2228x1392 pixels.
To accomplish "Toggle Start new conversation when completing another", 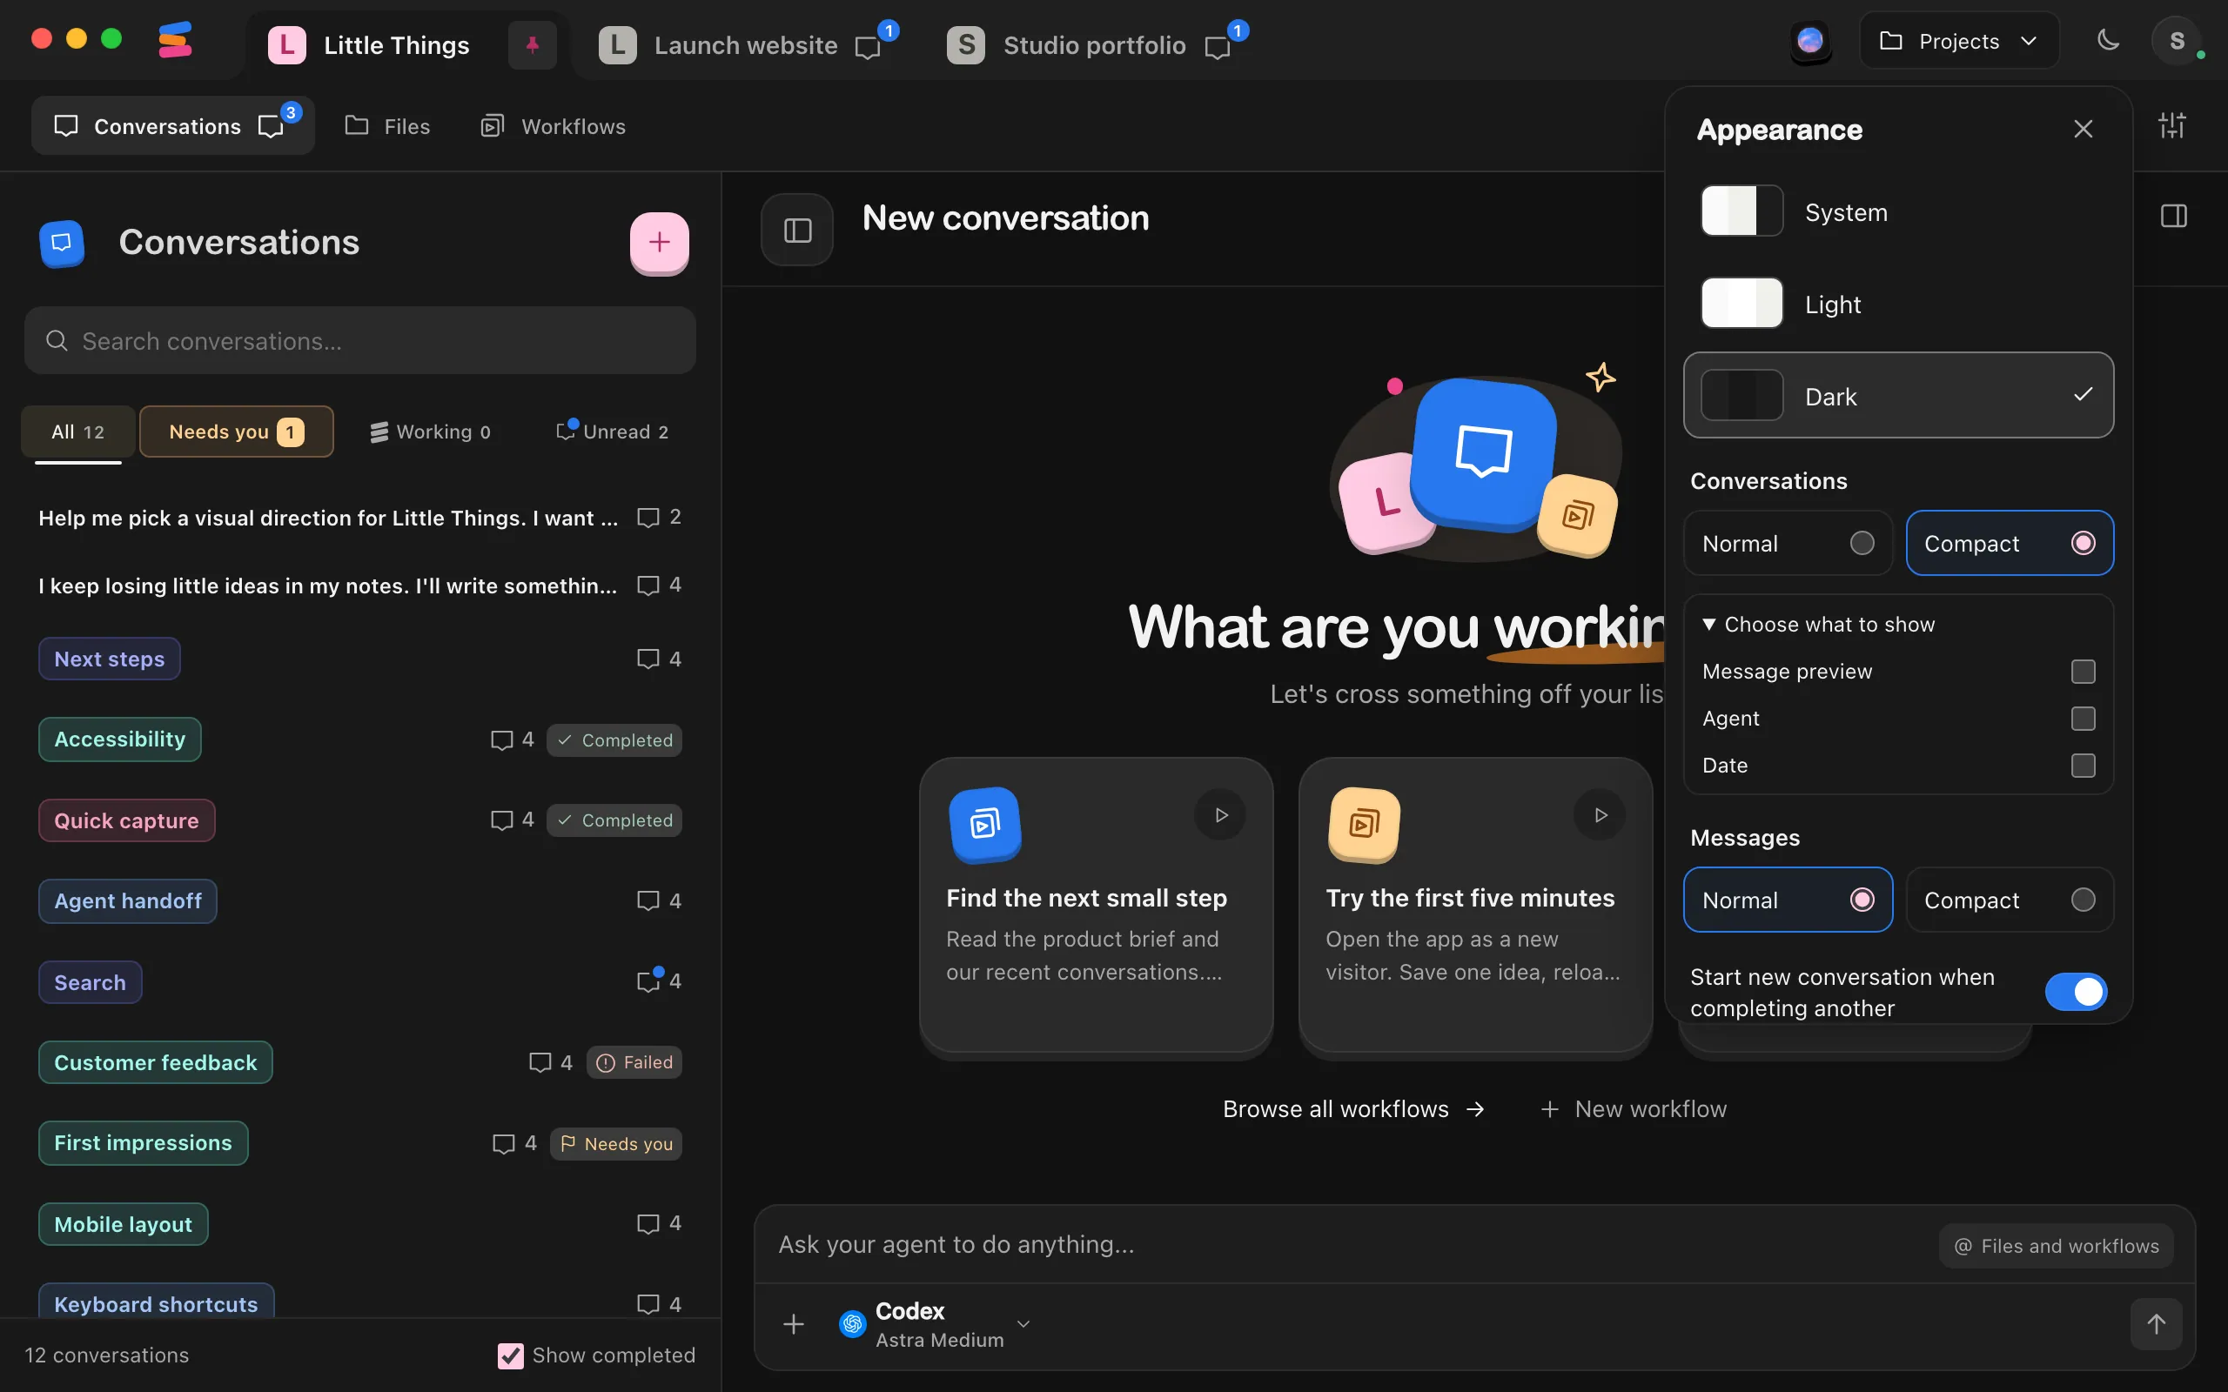I will [x=2075, y=992].
